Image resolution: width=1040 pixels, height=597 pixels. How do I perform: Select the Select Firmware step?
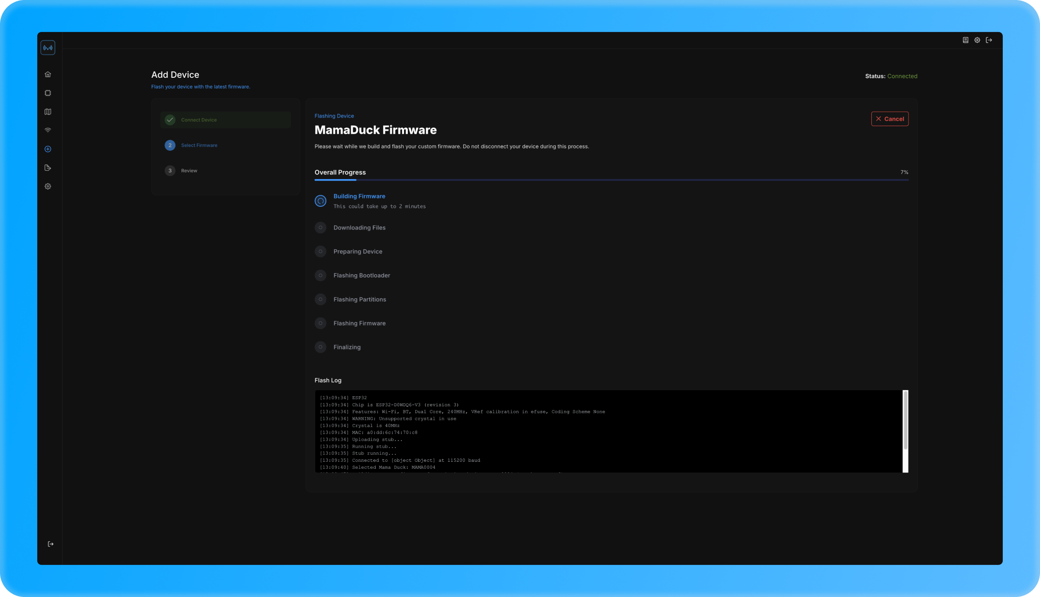(x=199, y=145)
